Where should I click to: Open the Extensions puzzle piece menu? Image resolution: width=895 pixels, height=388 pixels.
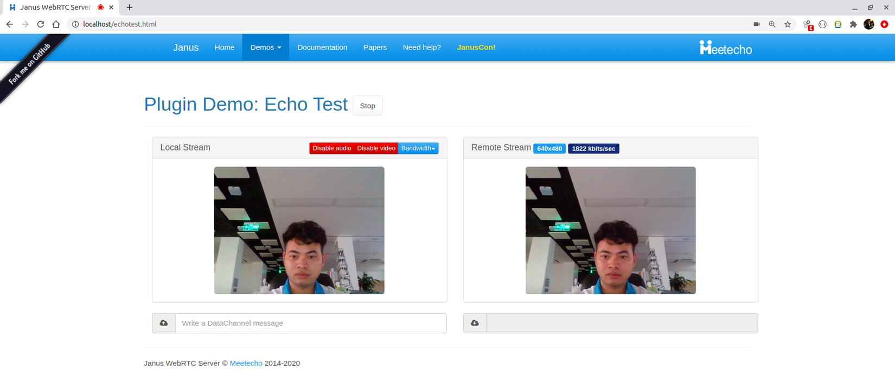[853, 24]
